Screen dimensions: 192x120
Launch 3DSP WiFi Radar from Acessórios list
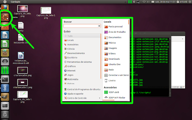116,97
